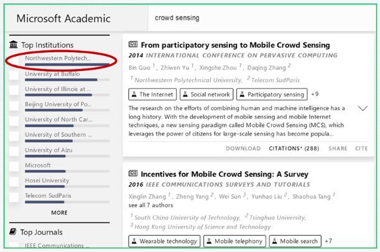Show the +9 additional topics
This screenshot has height=252, width=380.
pos(315,94)
